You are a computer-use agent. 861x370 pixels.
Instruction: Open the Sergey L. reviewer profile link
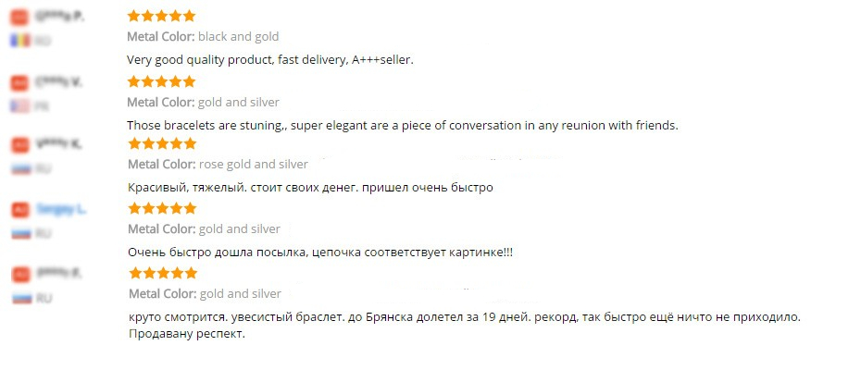coord(61,210)
